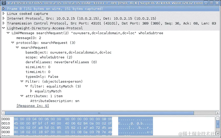Click the horizontal scrollbar right arrow
Image resolution: width=221 pixels, height=138 pixels.
point(218,113)
